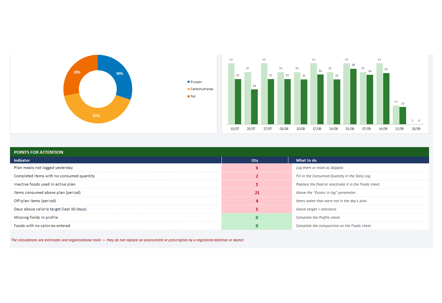Click the dark green bar labeled 35
Screen dimensions: 442x303
pyautogui.click(x=386, y=99)
